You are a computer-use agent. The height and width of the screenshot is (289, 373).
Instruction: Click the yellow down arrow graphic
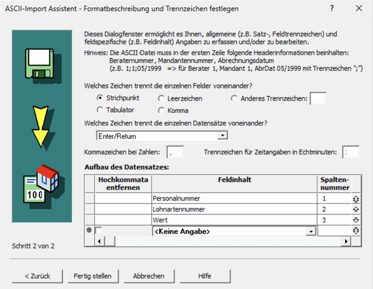tap(40, 126)
